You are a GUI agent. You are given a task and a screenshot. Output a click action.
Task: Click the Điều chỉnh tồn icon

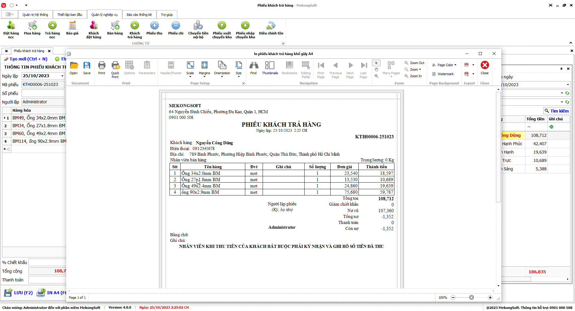tap(271, 28)
